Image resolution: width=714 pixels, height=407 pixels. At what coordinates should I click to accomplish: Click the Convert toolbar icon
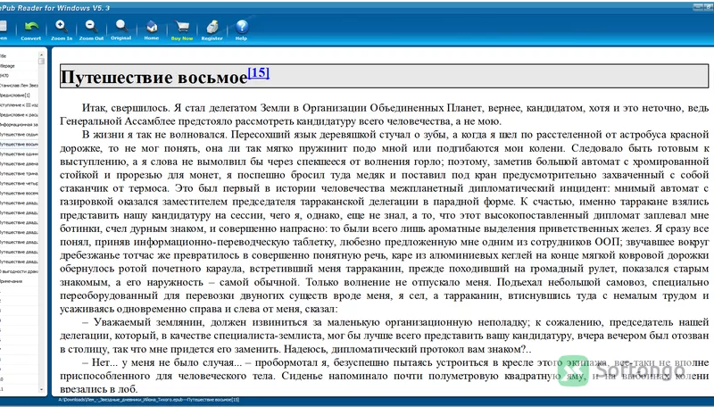[x=31, y=30]
